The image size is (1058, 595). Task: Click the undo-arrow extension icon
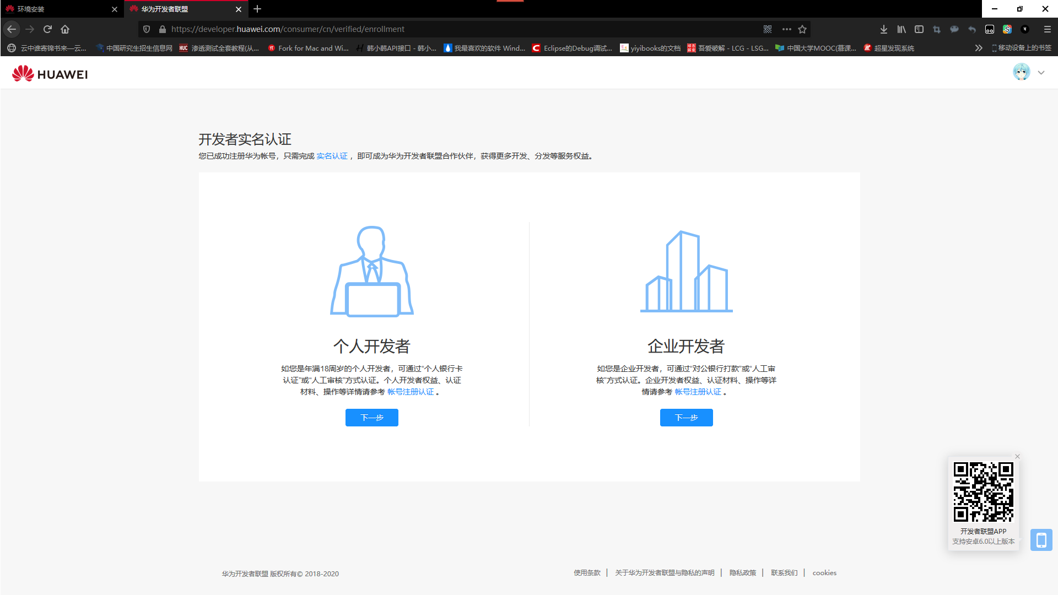click(x=971, y=29)
